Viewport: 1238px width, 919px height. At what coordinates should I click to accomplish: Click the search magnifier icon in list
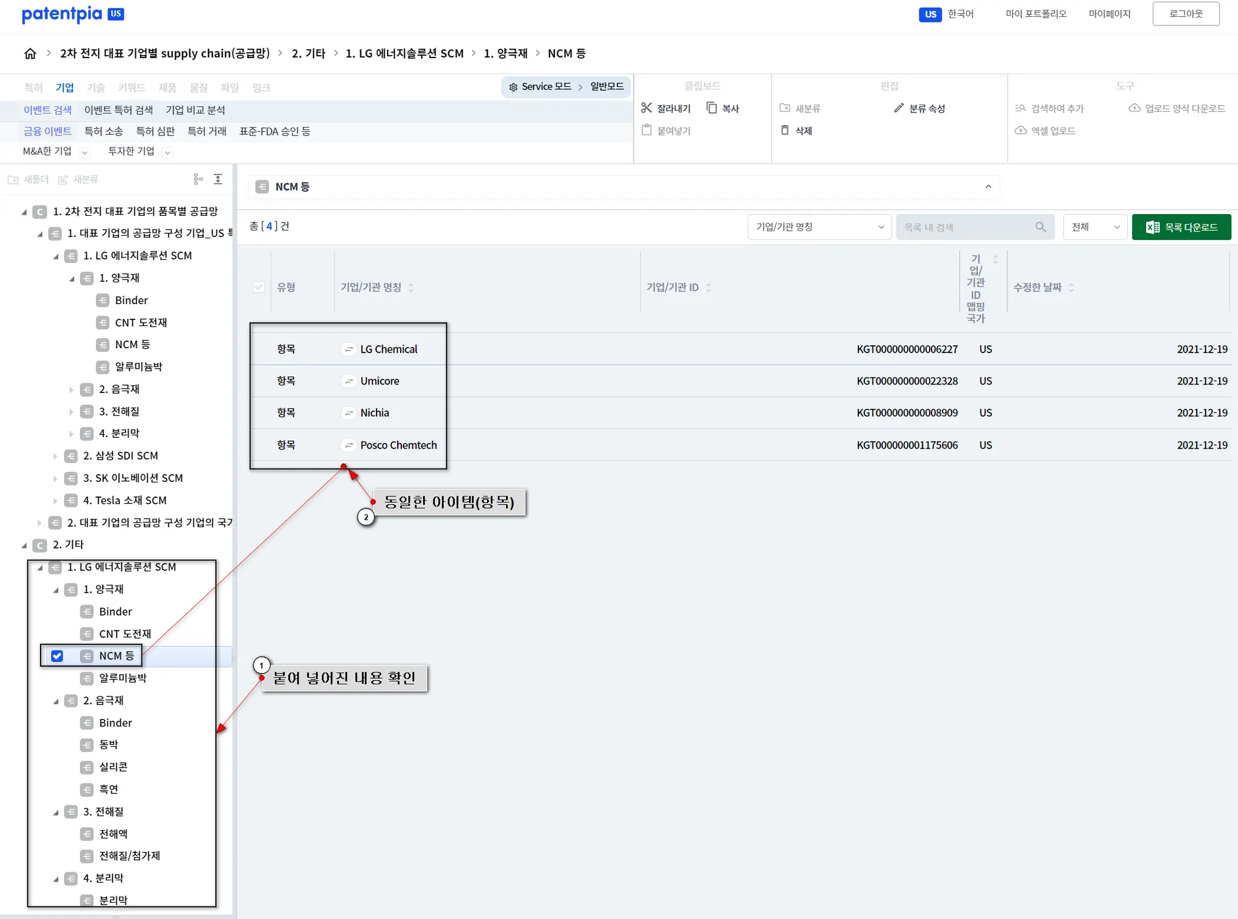1040,227
